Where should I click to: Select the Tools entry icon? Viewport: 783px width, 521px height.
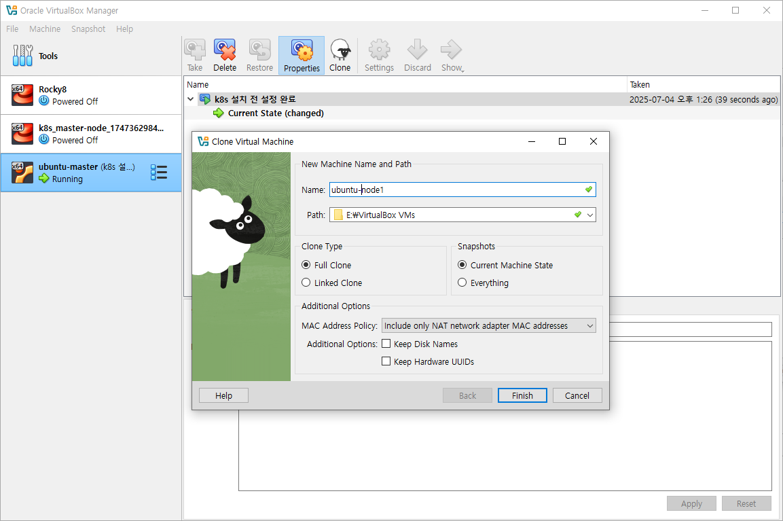coord(22,56)
